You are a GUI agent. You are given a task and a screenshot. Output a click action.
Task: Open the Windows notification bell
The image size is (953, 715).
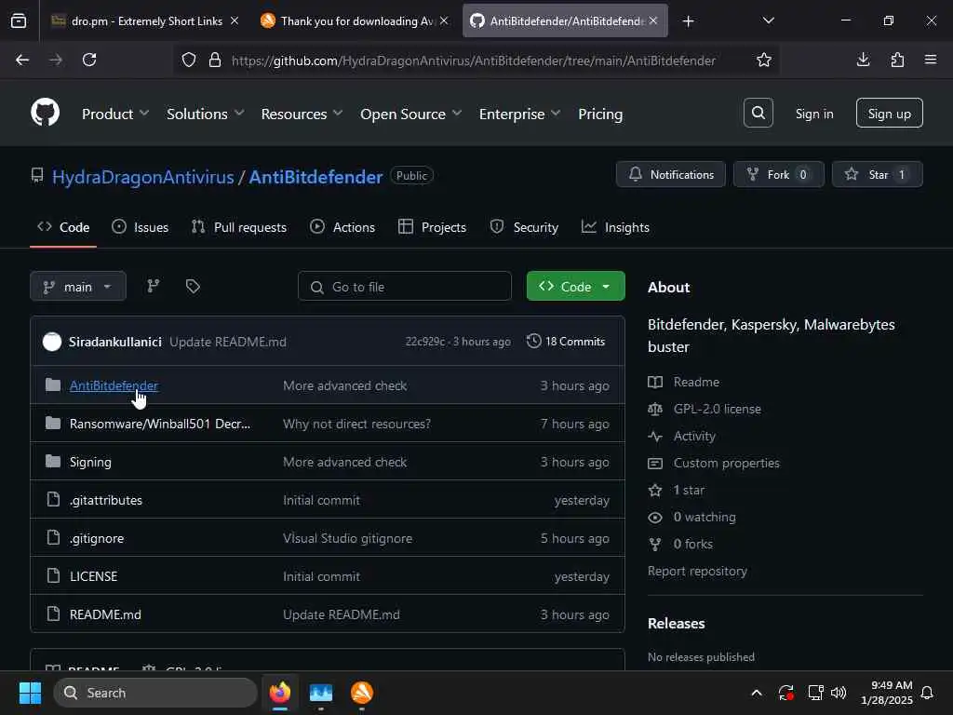[928, 693]
